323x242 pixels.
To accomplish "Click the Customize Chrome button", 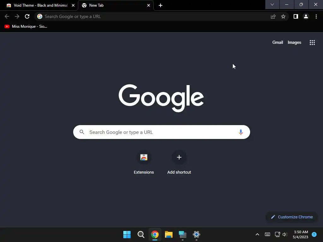I will click(x=292, y=217).
